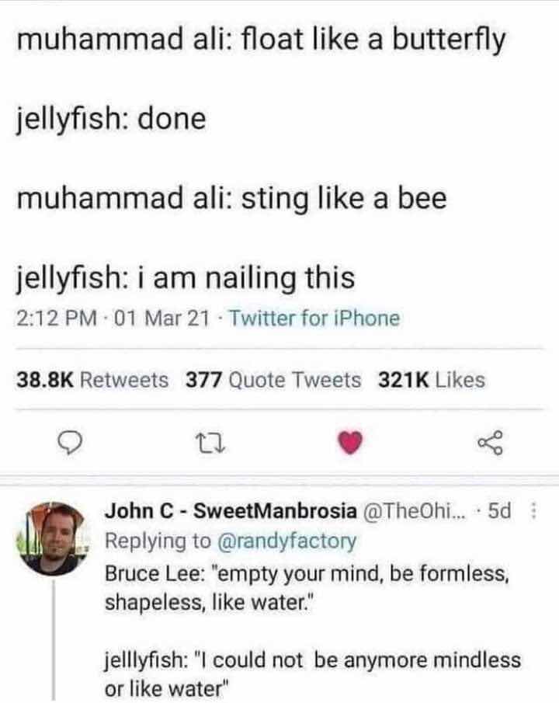Click the 01 Mar 21 tweet date
The image size is (559, 703).
coord(161,318)
